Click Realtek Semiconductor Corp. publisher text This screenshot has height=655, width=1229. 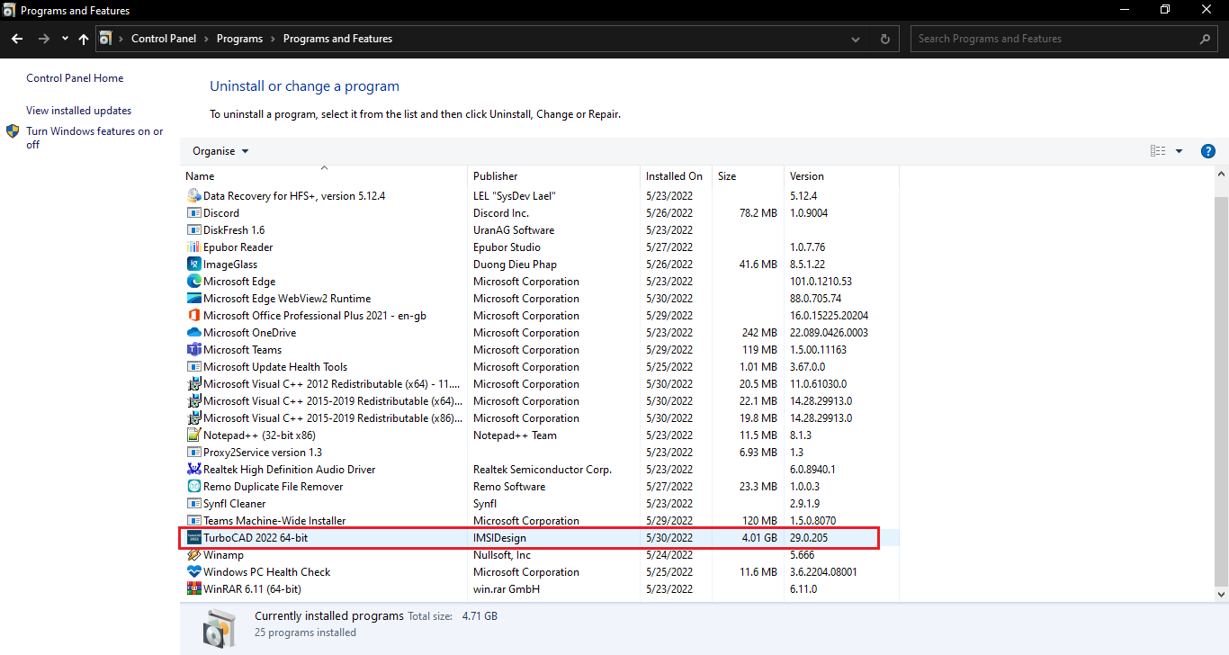coord(543,470)
